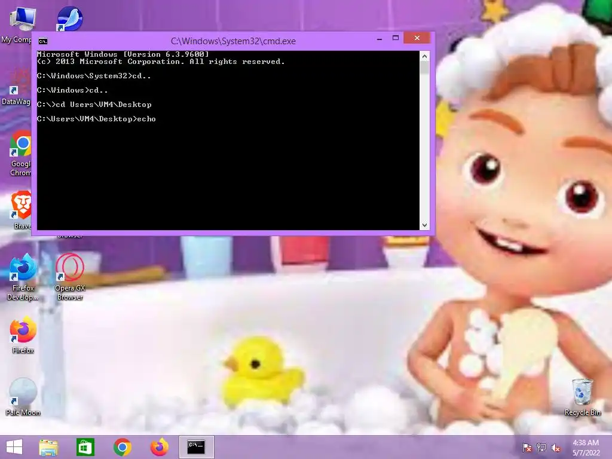
Task: Open the Windows Start button
Action: pyautogui.click(x=14, y=447)
